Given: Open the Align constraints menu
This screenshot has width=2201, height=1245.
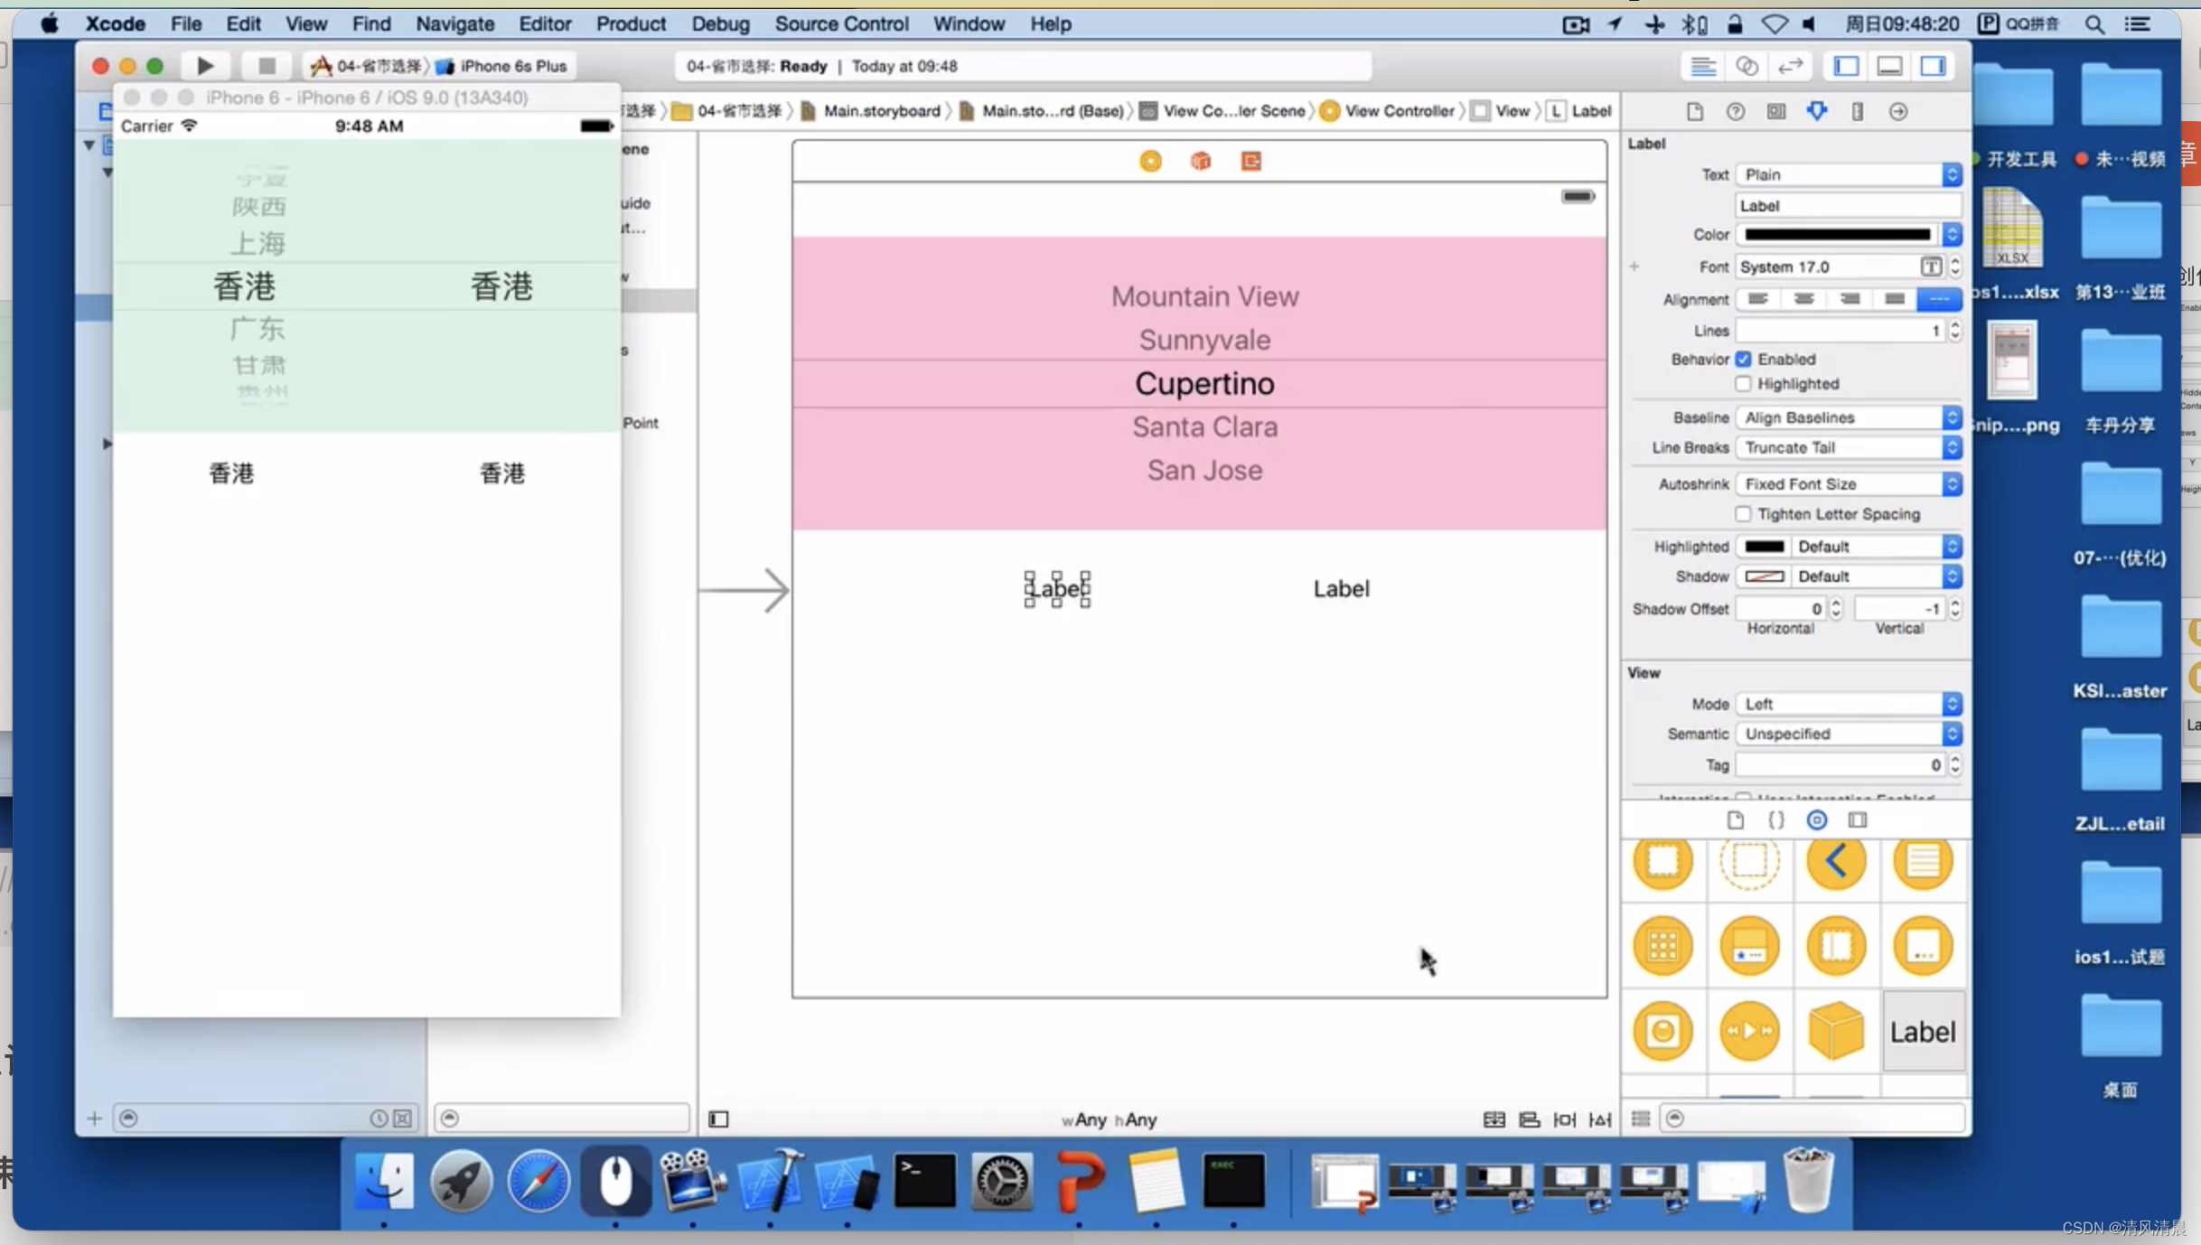Looking at the screenshot, I should (1529, 1119).
